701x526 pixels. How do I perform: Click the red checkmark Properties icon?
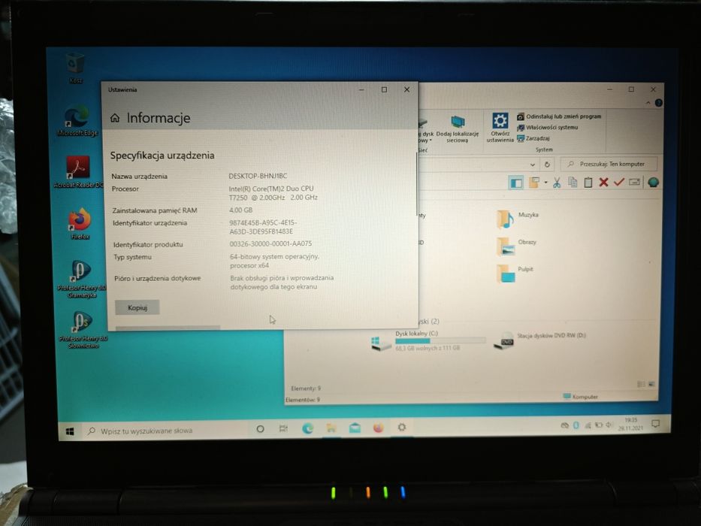pos(619,182)
